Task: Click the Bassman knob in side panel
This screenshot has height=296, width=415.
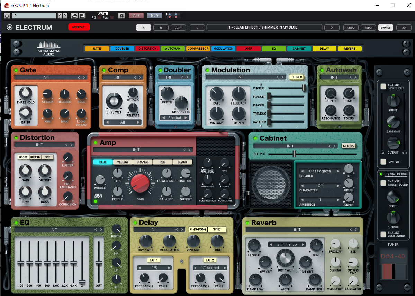Action: click(x=393, y=123)
